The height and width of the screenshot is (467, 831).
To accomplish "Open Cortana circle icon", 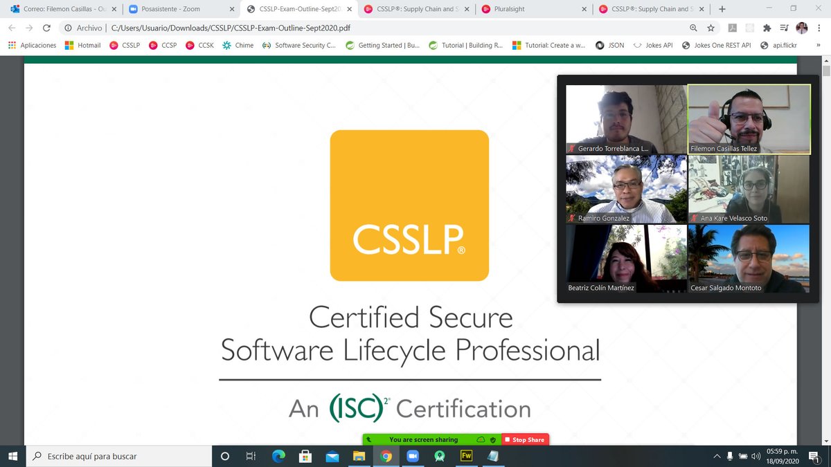I will pos(224,456).
